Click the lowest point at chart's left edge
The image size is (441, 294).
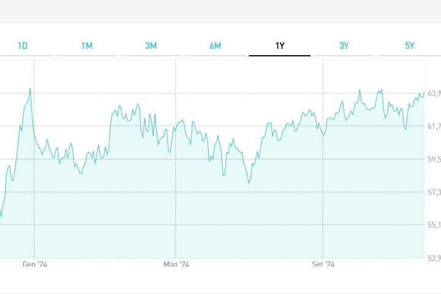tap(1, 216)
